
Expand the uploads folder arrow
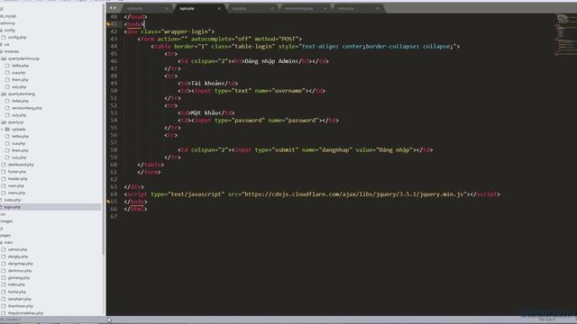point(2,130)
